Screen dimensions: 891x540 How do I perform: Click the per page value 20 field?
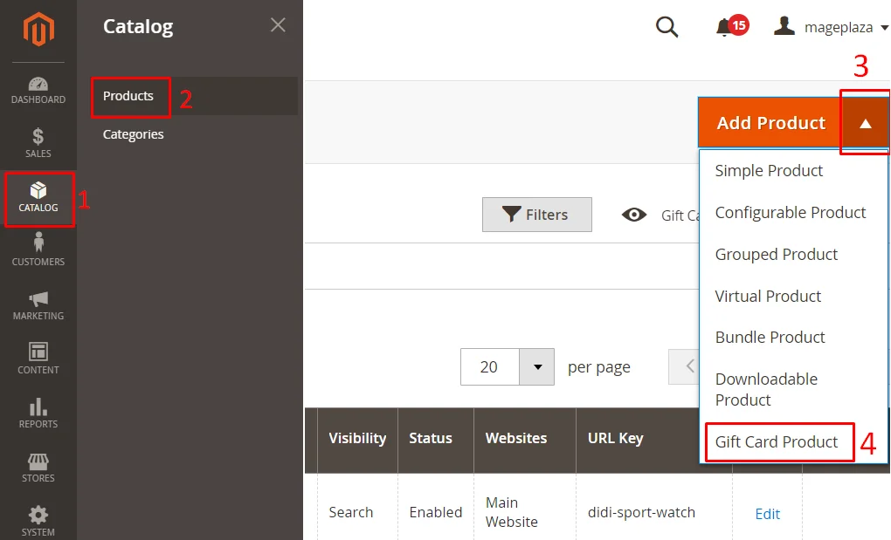(x=490, y=367)
